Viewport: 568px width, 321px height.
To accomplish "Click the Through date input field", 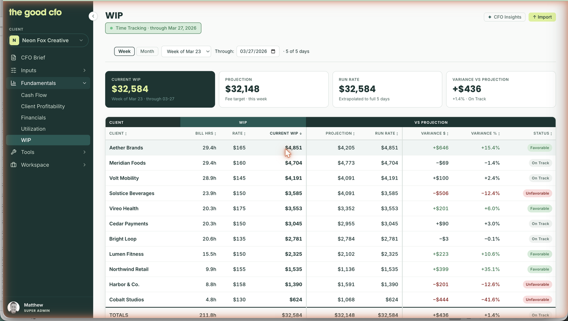I will pos(258,51).
